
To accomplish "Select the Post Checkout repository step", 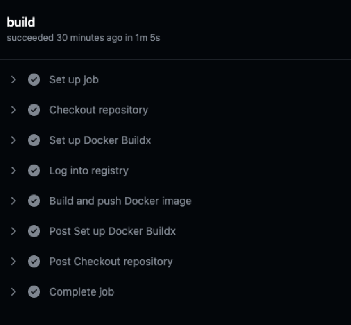I will tap(111, 262).
